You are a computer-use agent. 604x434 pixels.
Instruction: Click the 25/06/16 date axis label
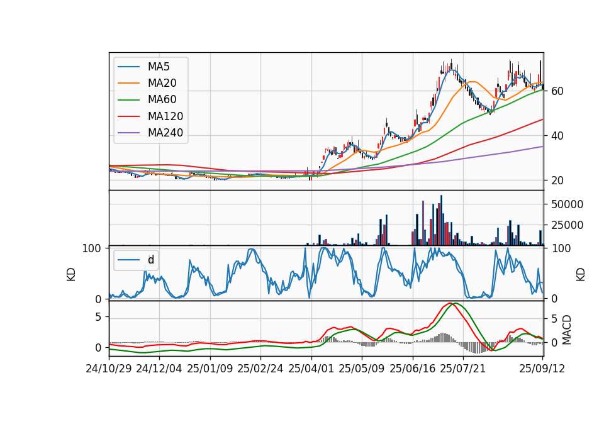coord(413,369)
